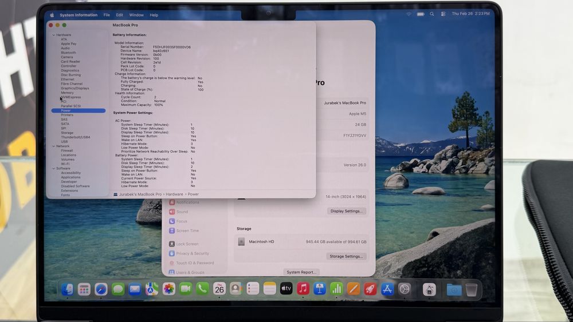The width and height of the screenshot is (573, 322).
Task: Open Touch ID & Password in Settings
Action: click(191, 263)
